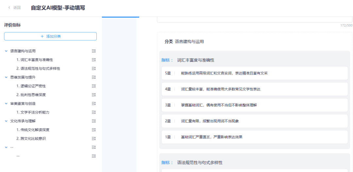Click the 审美鉴赏与创造 tree label
353x172 pixels.
pyautogui.click(x=23, y=104)
